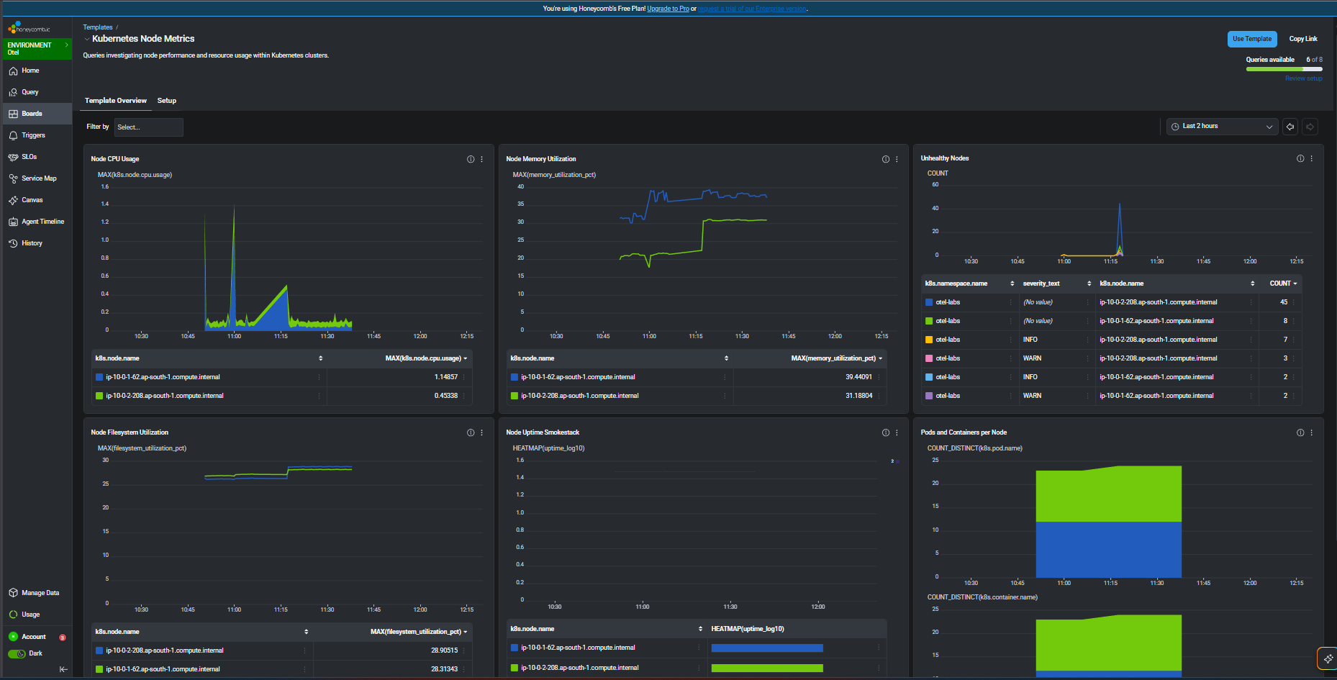Go to Boards in the sidebar
The width and height of the screenshot is (1337, 680).
point(36,114)
